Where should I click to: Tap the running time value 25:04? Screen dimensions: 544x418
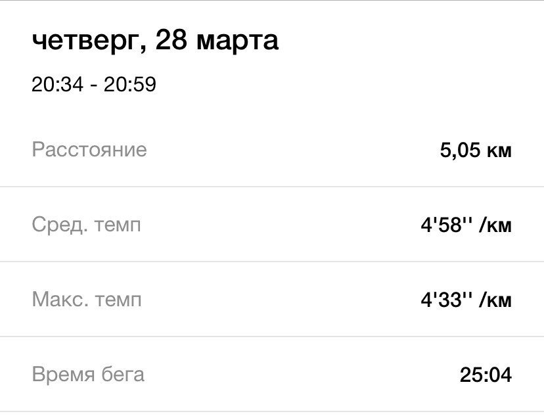tap(486, 375)
